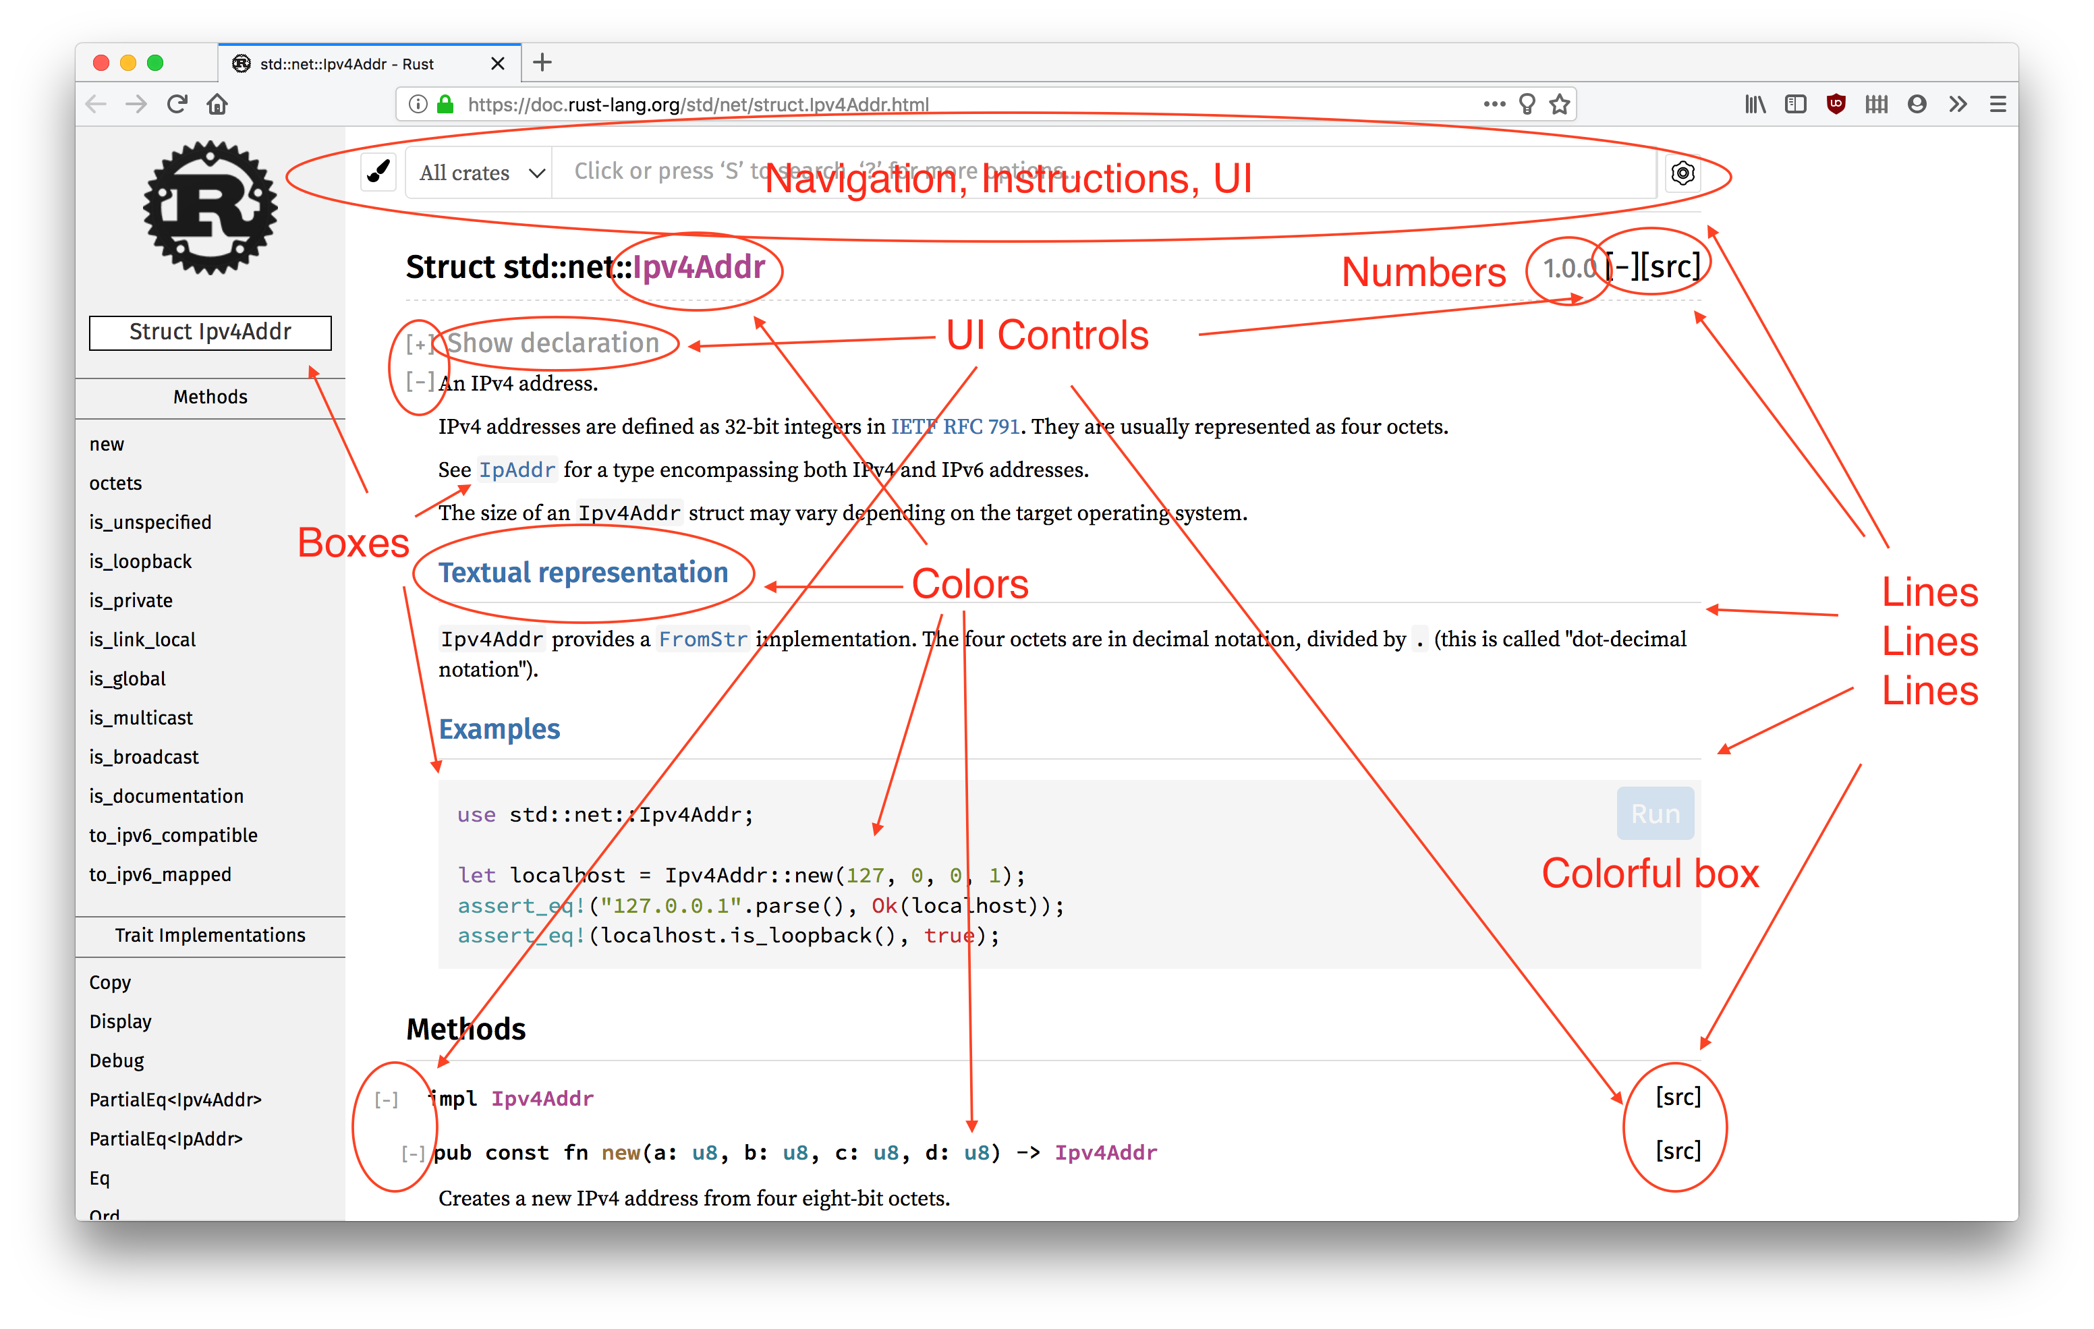The height and width of the screenshot is (1329, 2094).
Task: Expand the Show declaration [+] toggle
Action: [419, 345]
